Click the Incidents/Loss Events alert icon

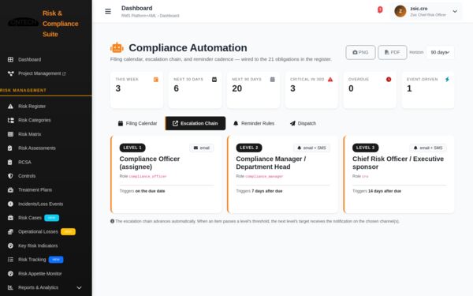click(10, 204)
